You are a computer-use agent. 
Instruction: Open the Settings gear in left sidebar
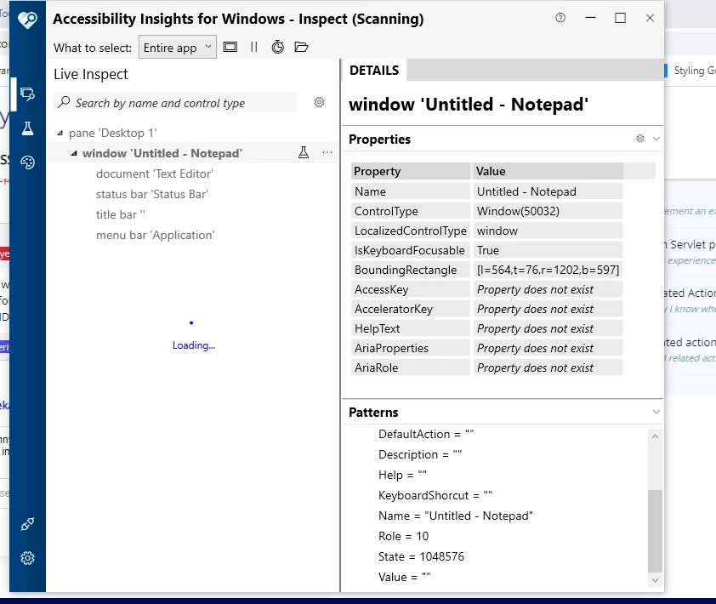(x=27, y=558)
